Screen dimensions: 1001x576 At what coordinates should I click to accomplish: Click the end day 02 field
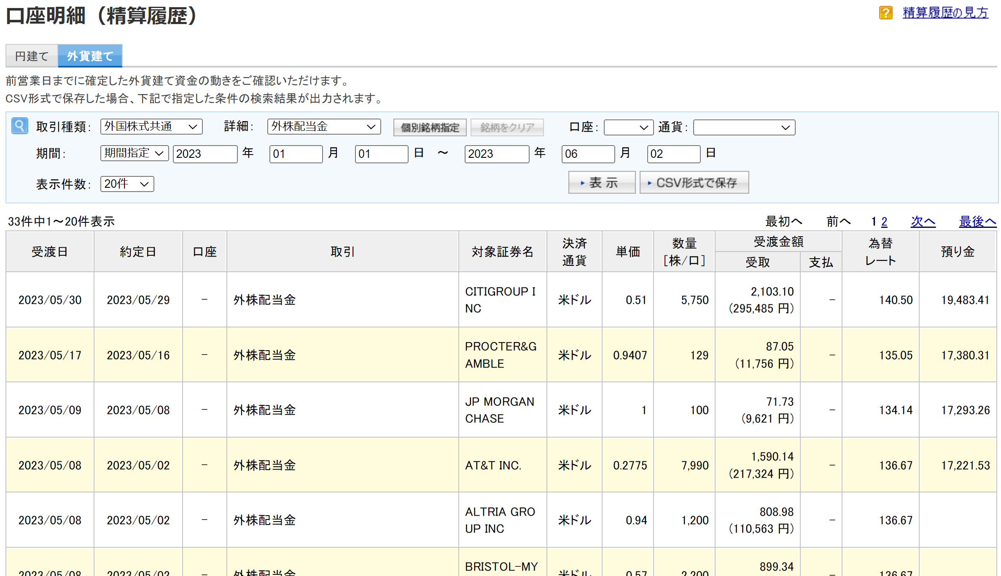673,154
